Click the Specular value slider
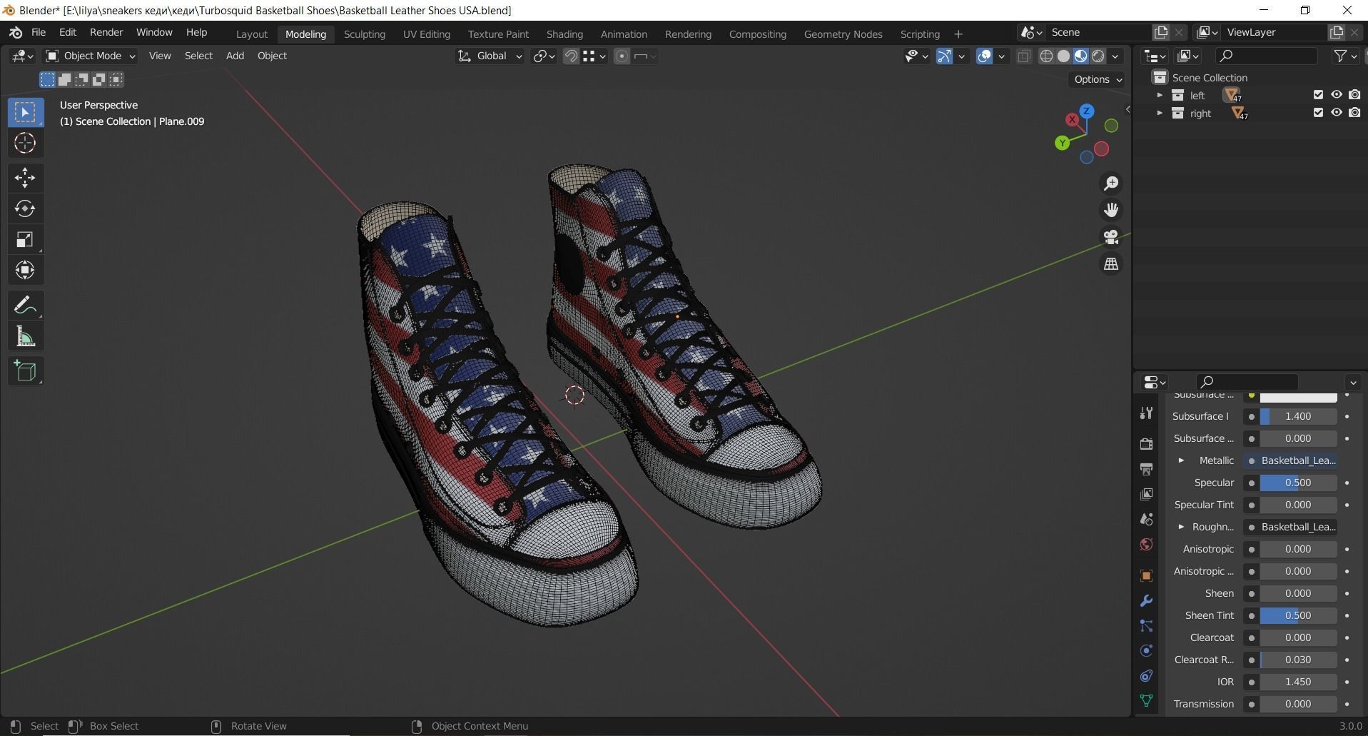 point(1297,483)
